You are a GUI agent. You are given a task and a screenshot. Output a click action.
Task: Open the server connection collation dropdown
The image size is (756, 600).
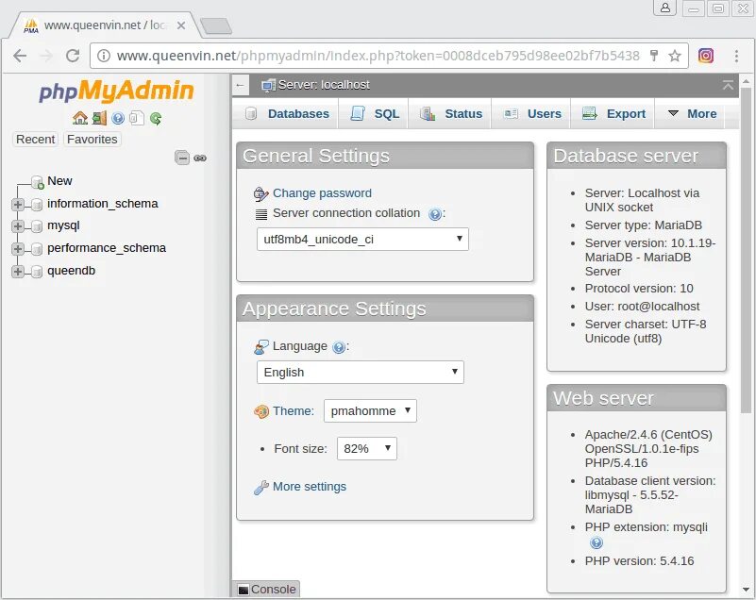tap(362, 239)
